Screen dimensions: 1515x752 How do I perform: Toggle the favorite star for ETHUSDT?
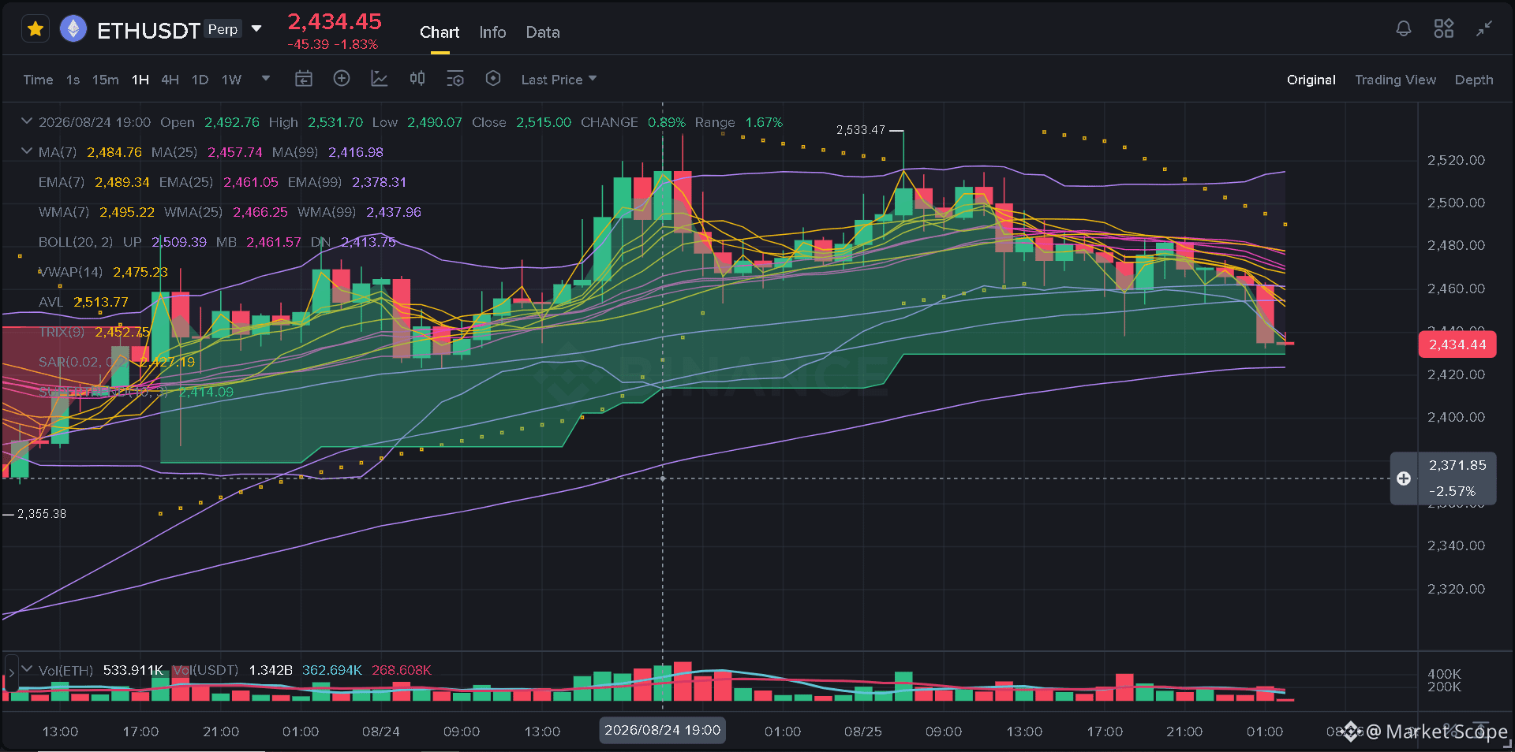[35, 29]
